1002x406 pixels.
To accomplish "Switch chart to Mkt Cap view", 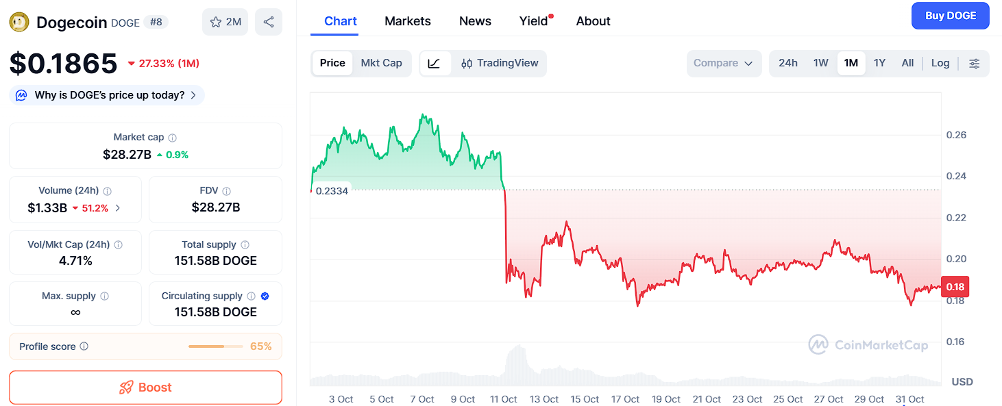I will click(x=382, y=63).
